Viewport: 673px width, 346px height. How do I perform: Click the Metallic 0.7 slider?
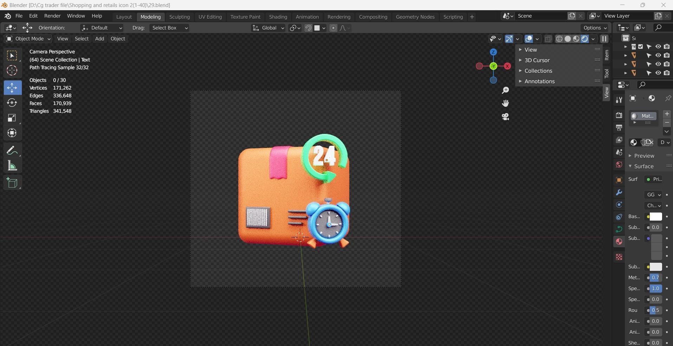pyautogui.click(x=655, y=278)
